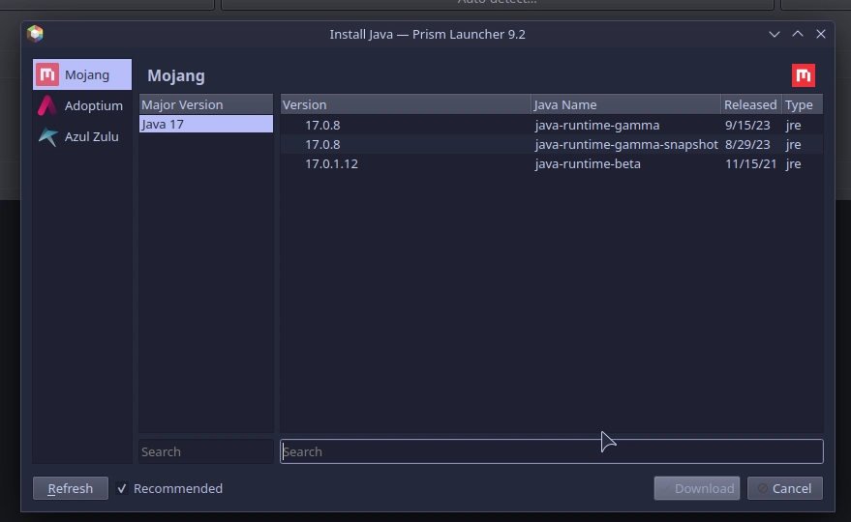Click the Download button
This screenshot has height=522, width=851.
pos(697,488)
